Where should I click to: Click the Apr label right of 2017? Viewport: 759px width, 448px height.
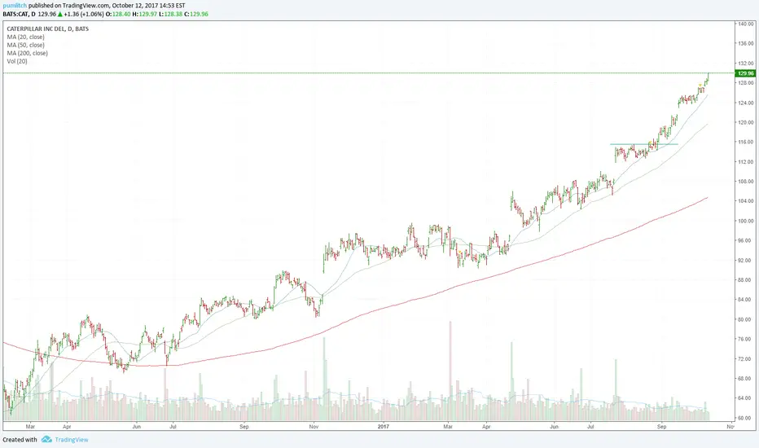486,427
